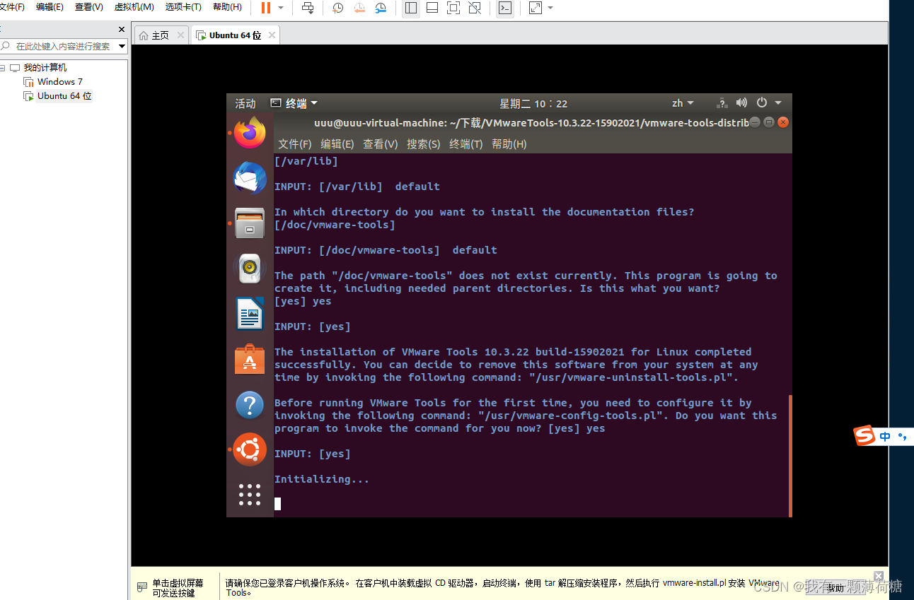This screenshot has width=914, height=600.
Task: Take a snapshot of this virtual machine
Action: (338, 8)
